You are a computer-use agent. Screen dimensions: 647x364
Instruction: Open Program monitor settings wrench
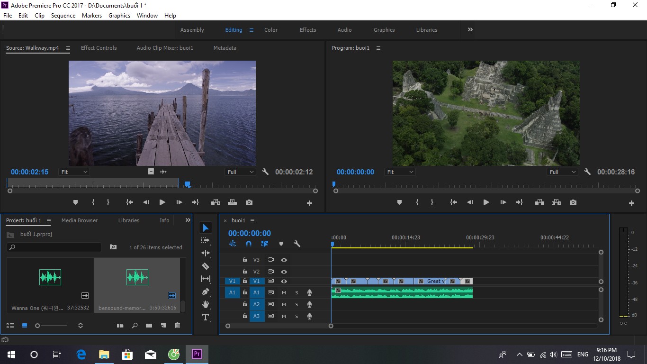tap(587, 172)
